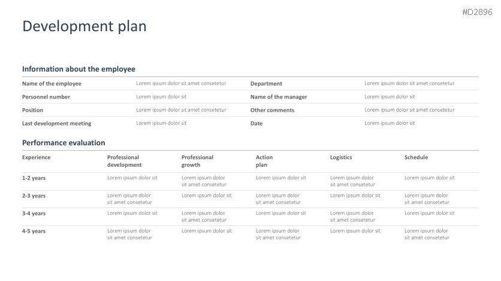Select the 1-2 years row label
Screen dimensions: 501x281
[x=34, y=178]
